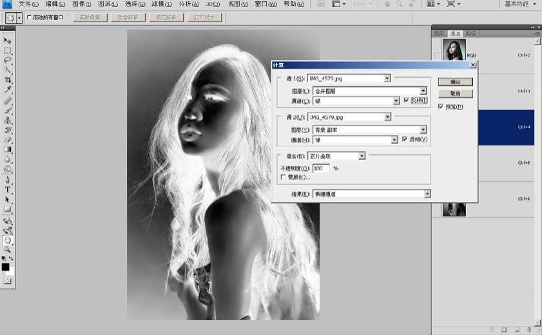Screen dimensions: 542x335
Task: Select the Path Selection tool
Action: coord(7,199)
